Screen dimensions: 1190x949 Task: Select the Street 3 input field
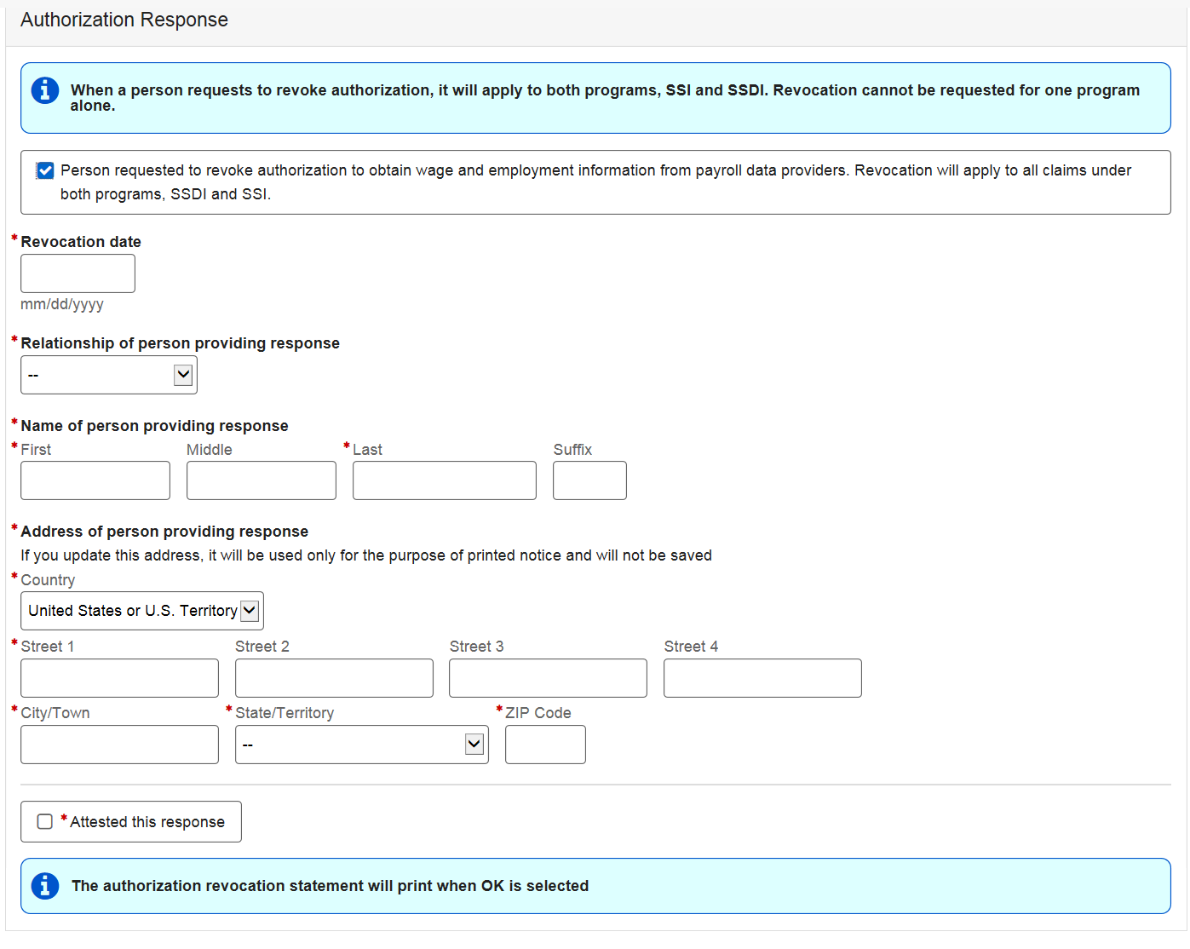[548, 678]
